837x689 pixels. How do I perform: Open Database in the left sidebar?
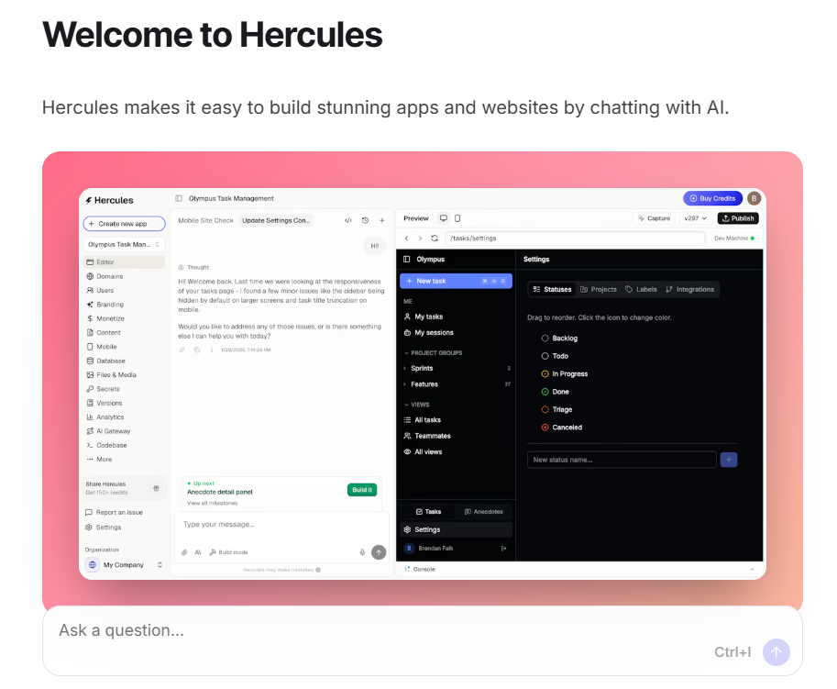click(x=110, y=361)
